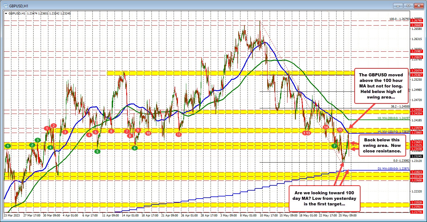Click the 1.24354 red price label

tap(417, 114)
